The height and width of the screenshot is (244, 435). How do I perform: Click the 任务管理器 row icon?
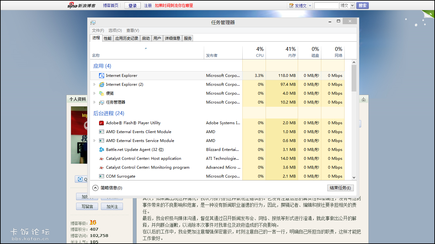click(102, 102)
